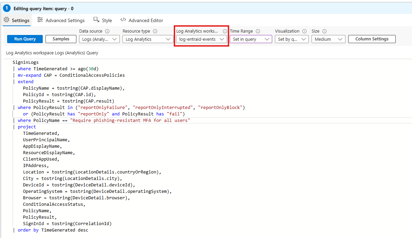Click the info icon beside Size

[x=324, y=31]
